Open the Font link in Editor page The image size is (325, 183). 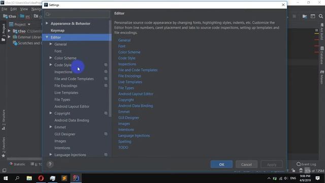coord(122,46)
